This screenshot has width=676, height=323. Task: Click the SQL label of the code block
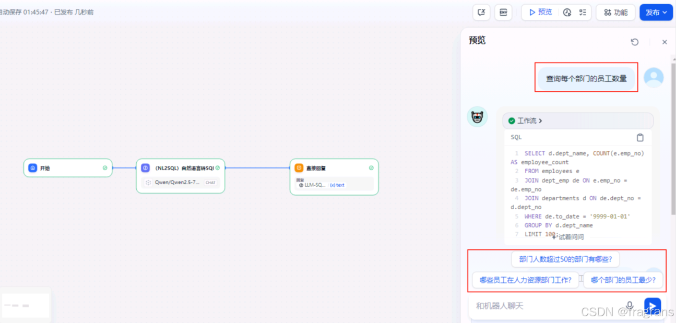(516, 137)
